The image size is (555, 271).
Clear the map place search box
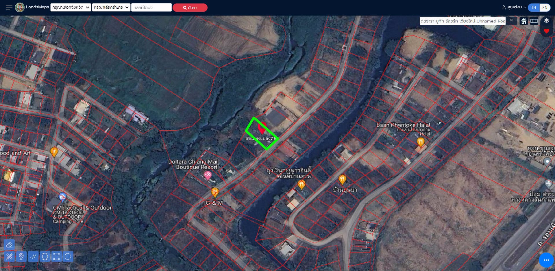pyautogui.click(x=511, y=20)
